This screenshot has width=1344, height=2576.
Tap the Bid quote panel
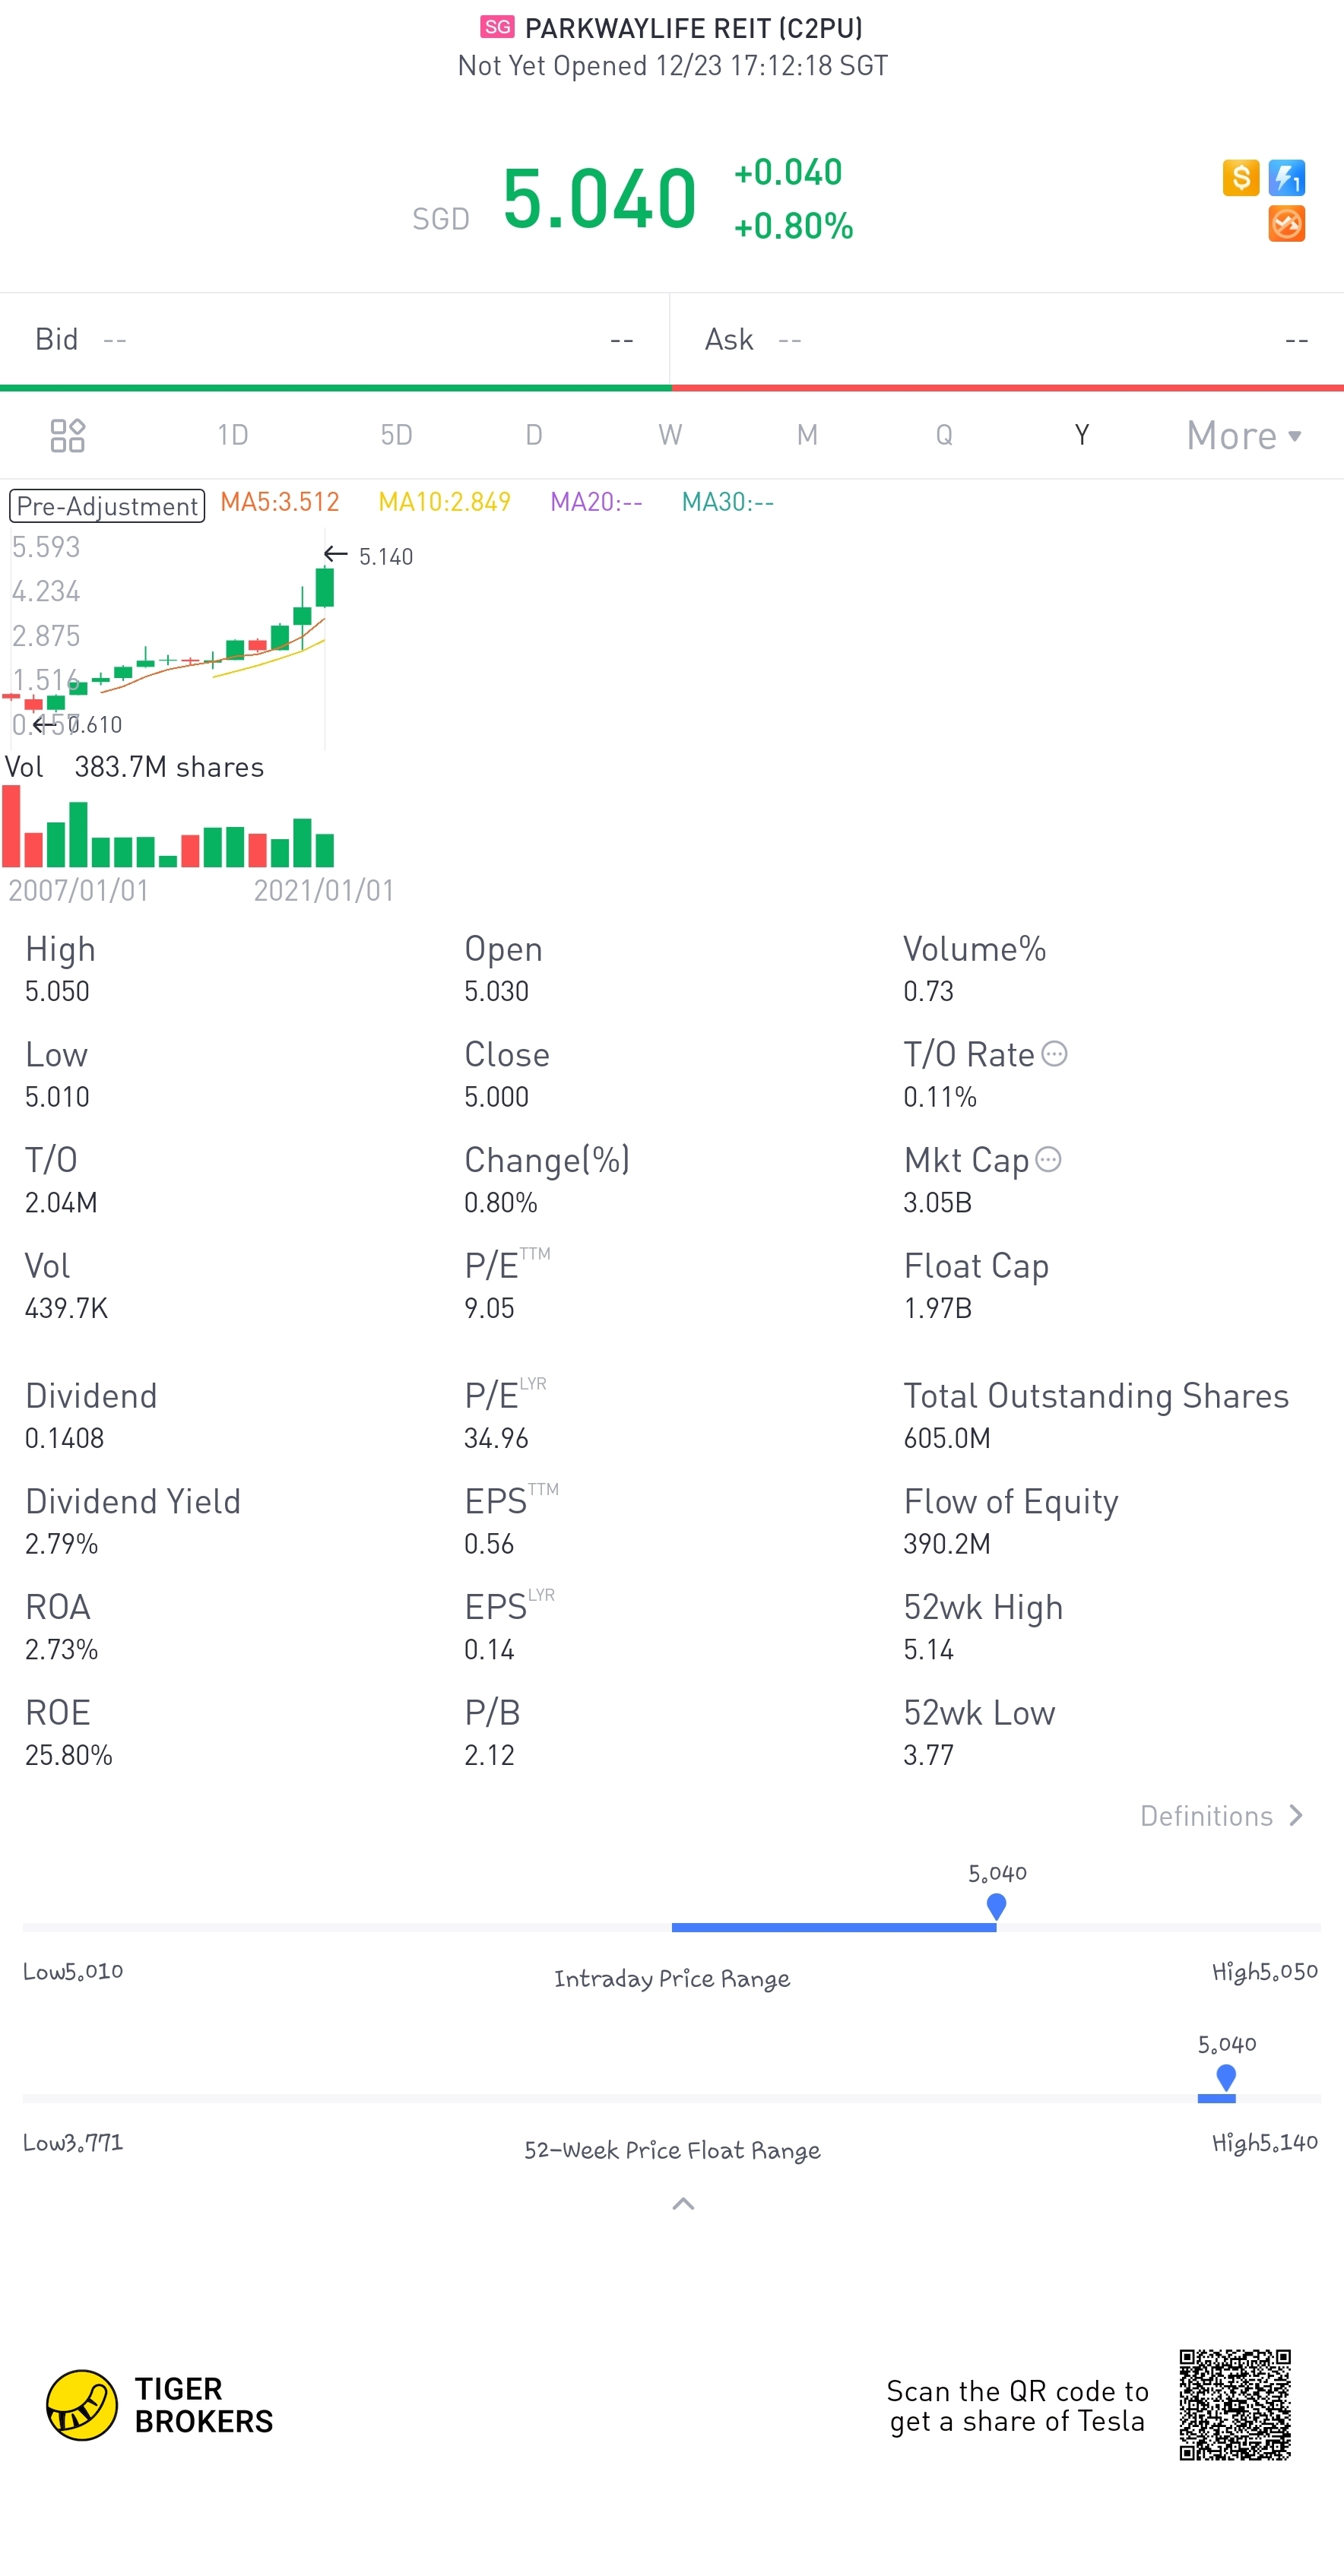point(334,339)
